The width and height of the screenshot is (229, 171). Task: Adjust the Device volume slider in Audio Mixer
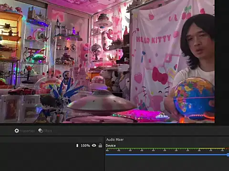167,154
